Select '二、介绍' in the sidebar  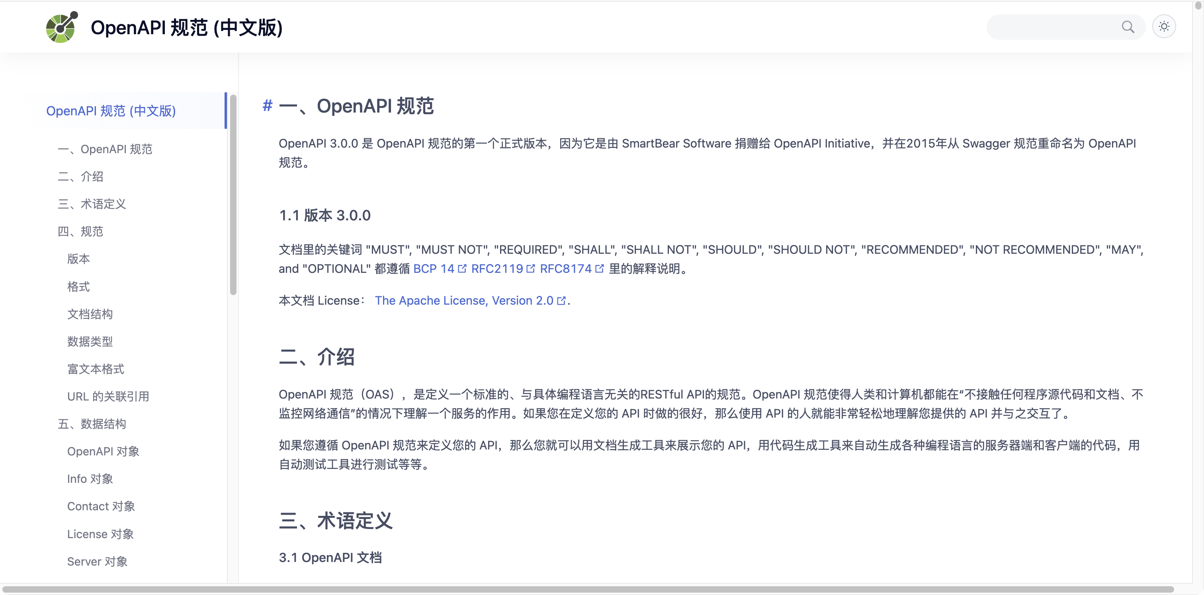tap(80, 177)
